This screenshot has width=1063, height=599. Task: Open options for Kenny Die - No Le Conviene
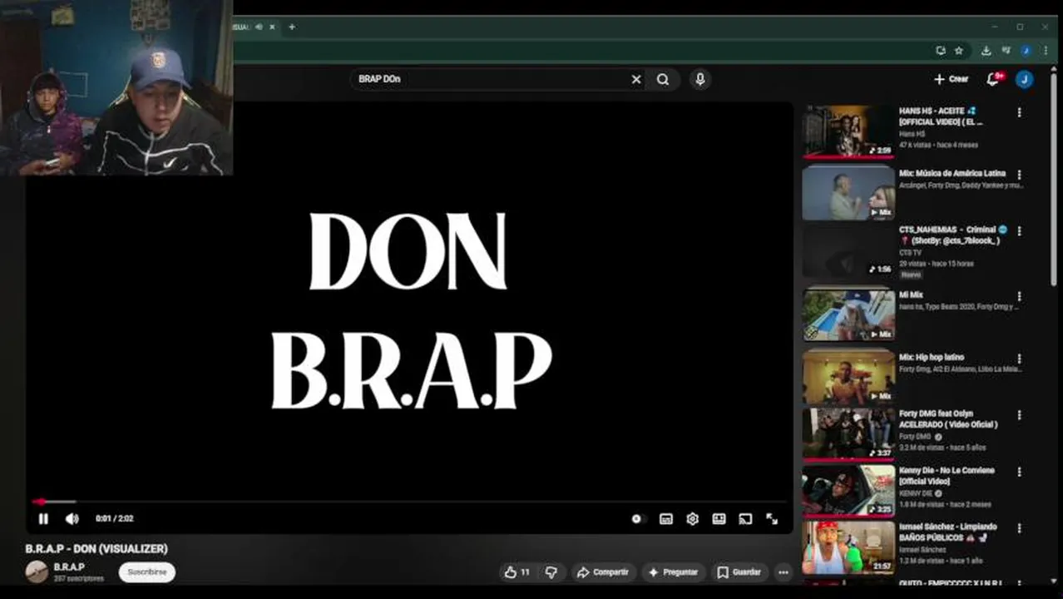tap(1019, 473)
